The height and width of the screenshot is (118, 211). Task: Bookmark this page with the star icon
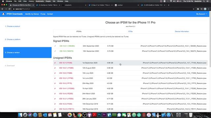(194, 9)
